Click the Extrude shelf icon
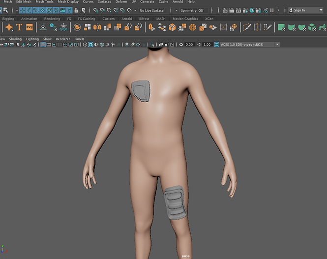Screen dimensions: 327x259 151,28
